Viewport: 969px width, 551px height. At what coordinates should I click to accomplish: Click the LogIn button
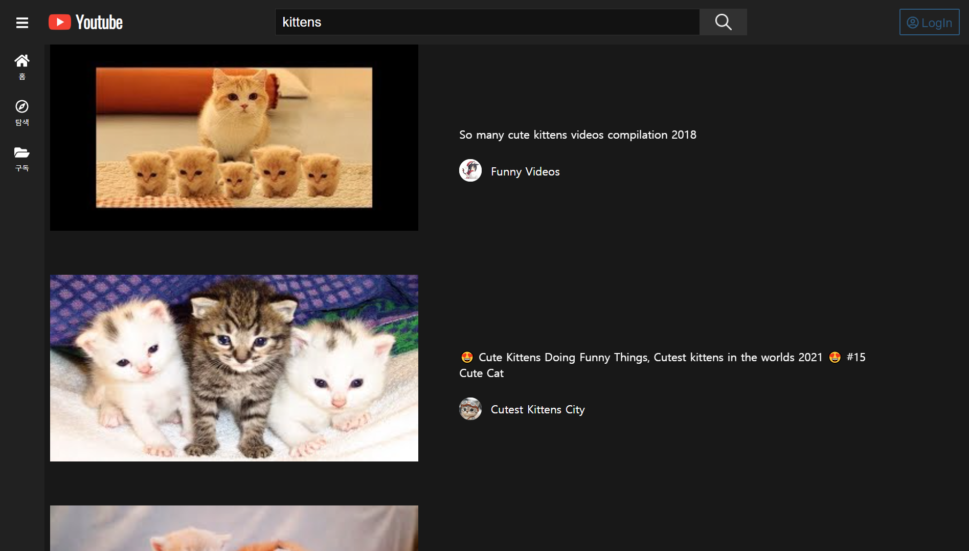click(x=930, y=22)
